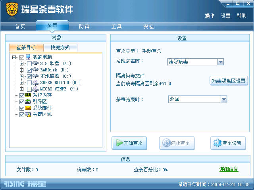Collapse the 我的电脑 tree node

[x=14, y=57]
